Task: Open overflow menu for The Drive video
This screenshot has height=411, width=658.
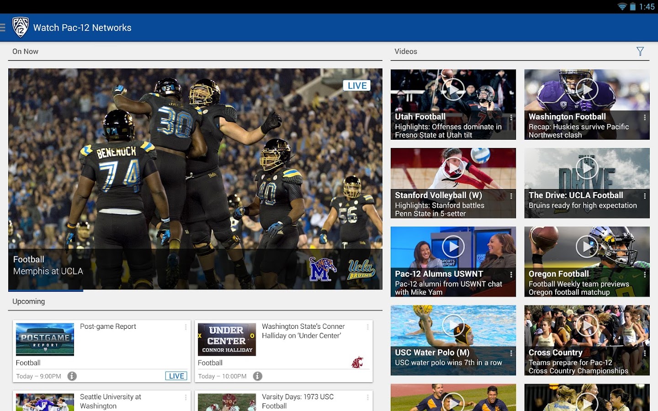Action: (x=645, y=196)
